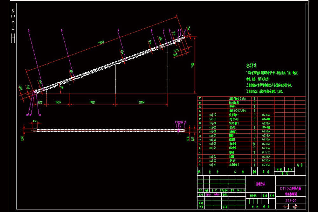Select Q235A material in ssj-12 row
Viewport: 318px width, 212px height.
[x=266, y=115]
